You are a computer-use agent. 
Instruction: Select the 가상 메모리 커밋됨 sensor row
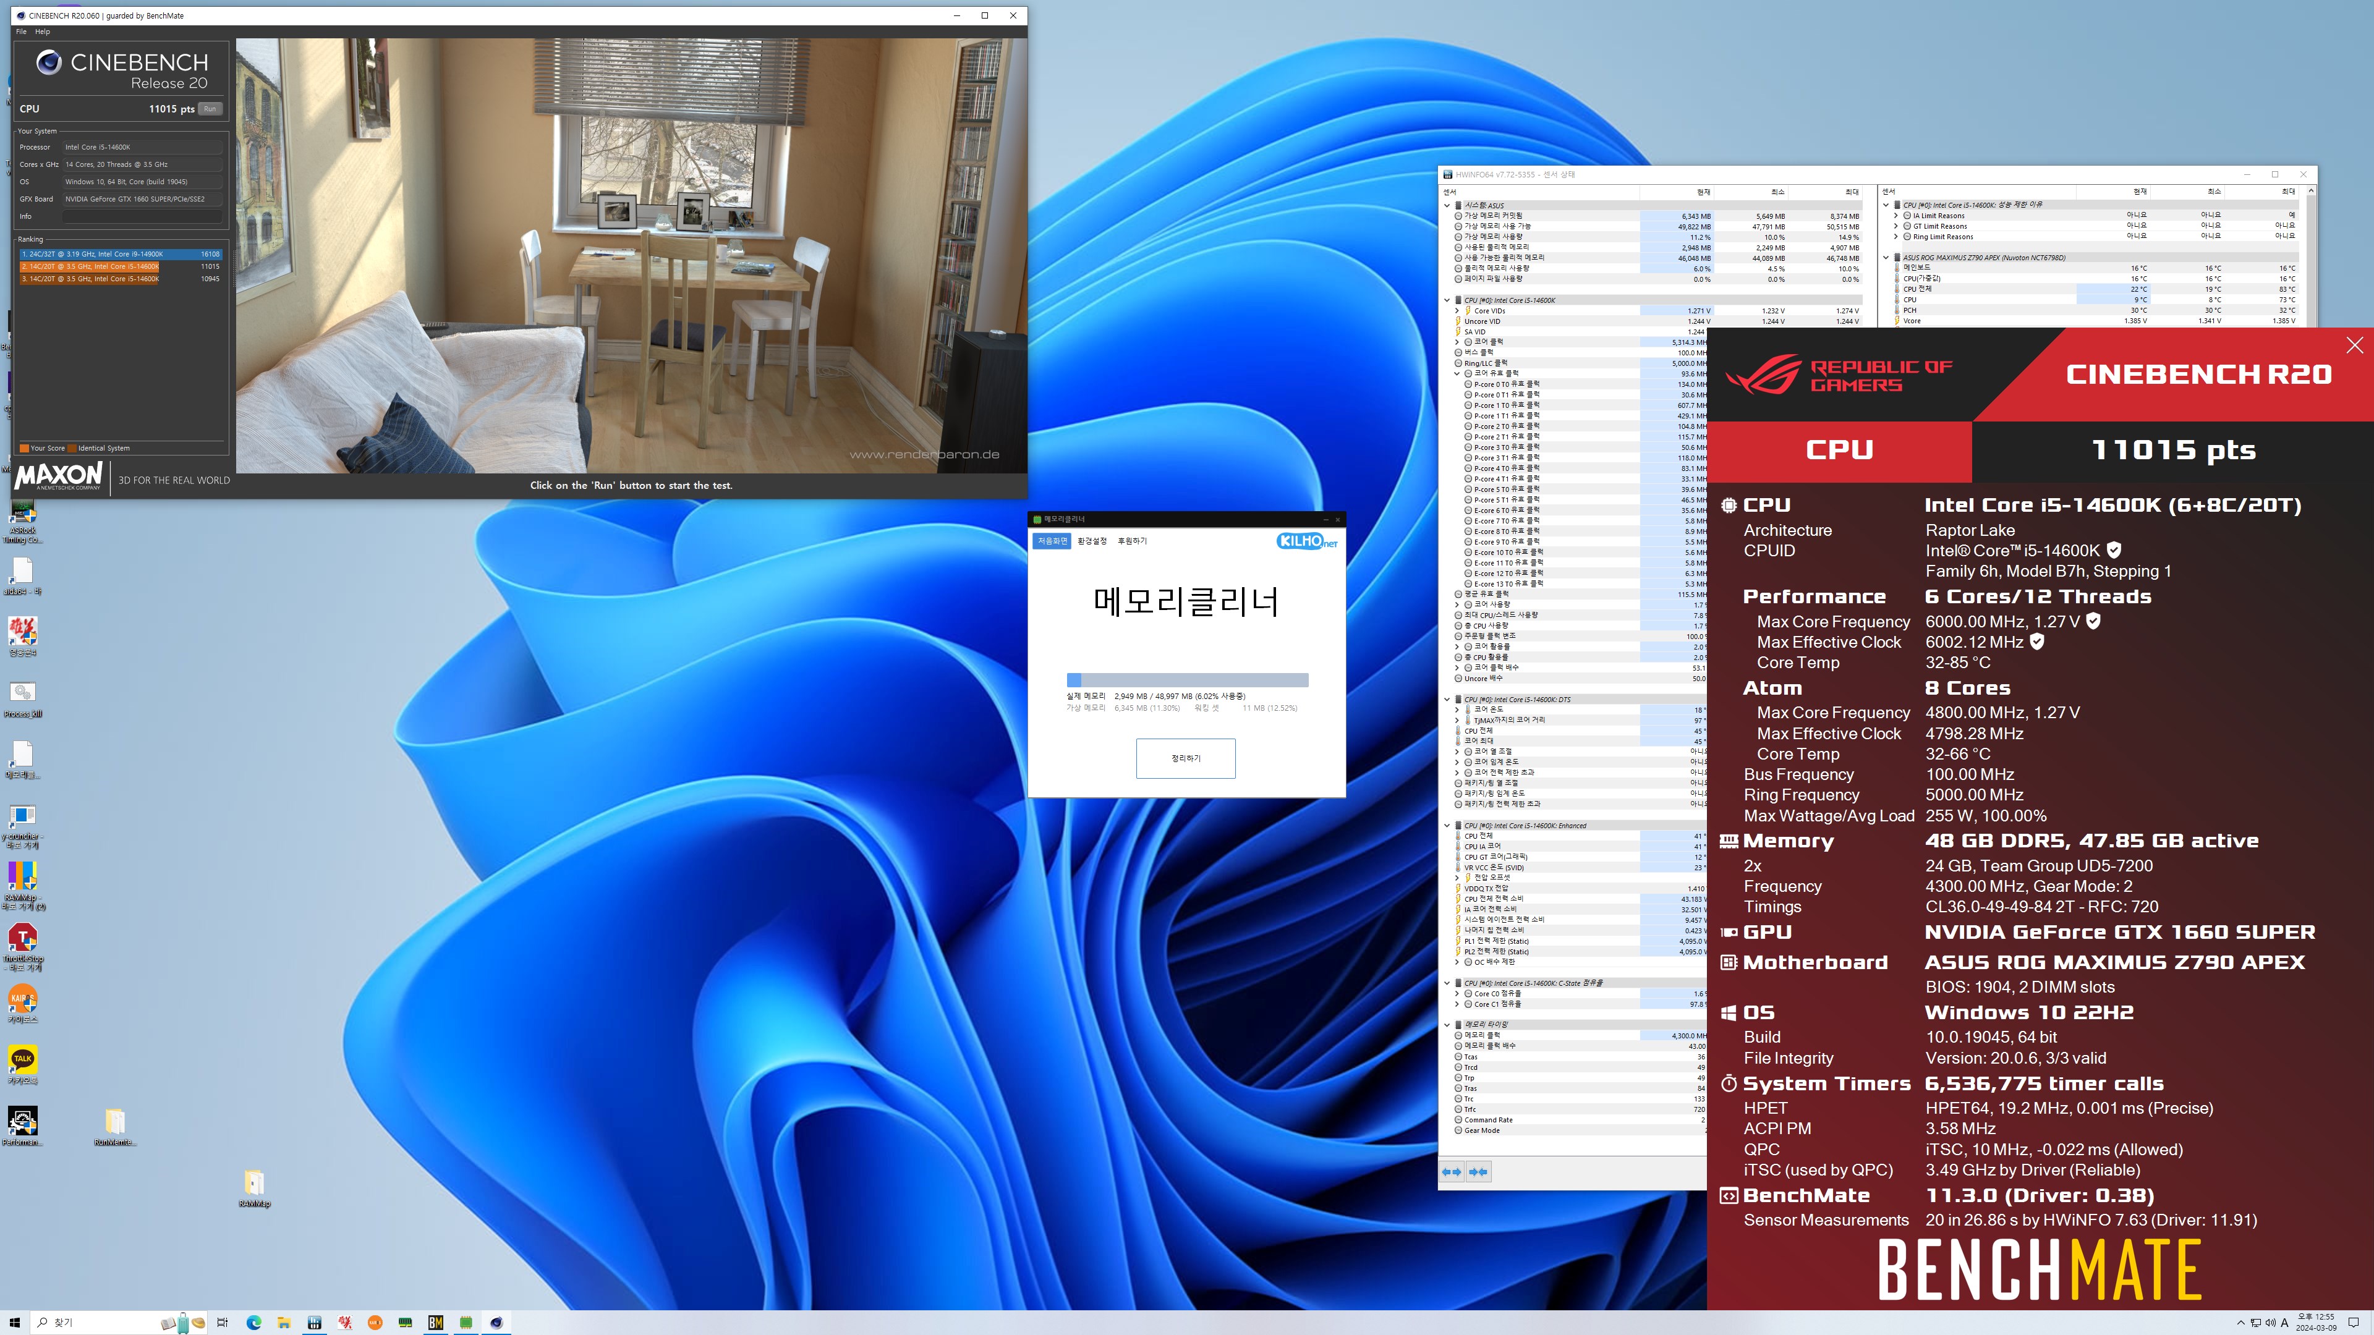(1657, 216)
